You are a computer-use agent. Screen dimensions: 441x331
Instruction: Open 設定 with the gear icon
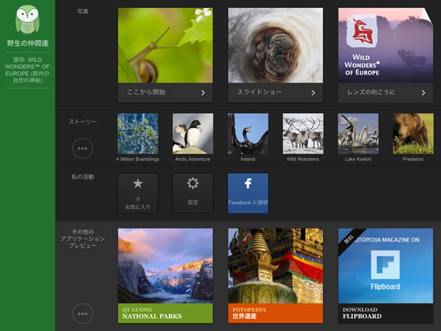point(193,183)
